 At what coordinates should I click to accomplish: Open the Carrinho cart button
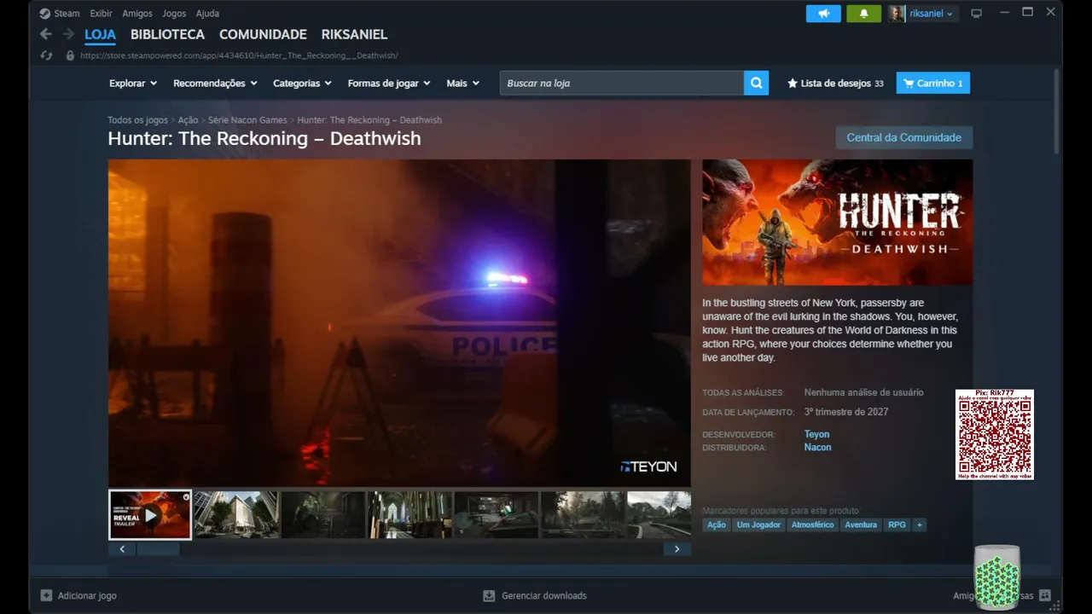coord(933,83)
